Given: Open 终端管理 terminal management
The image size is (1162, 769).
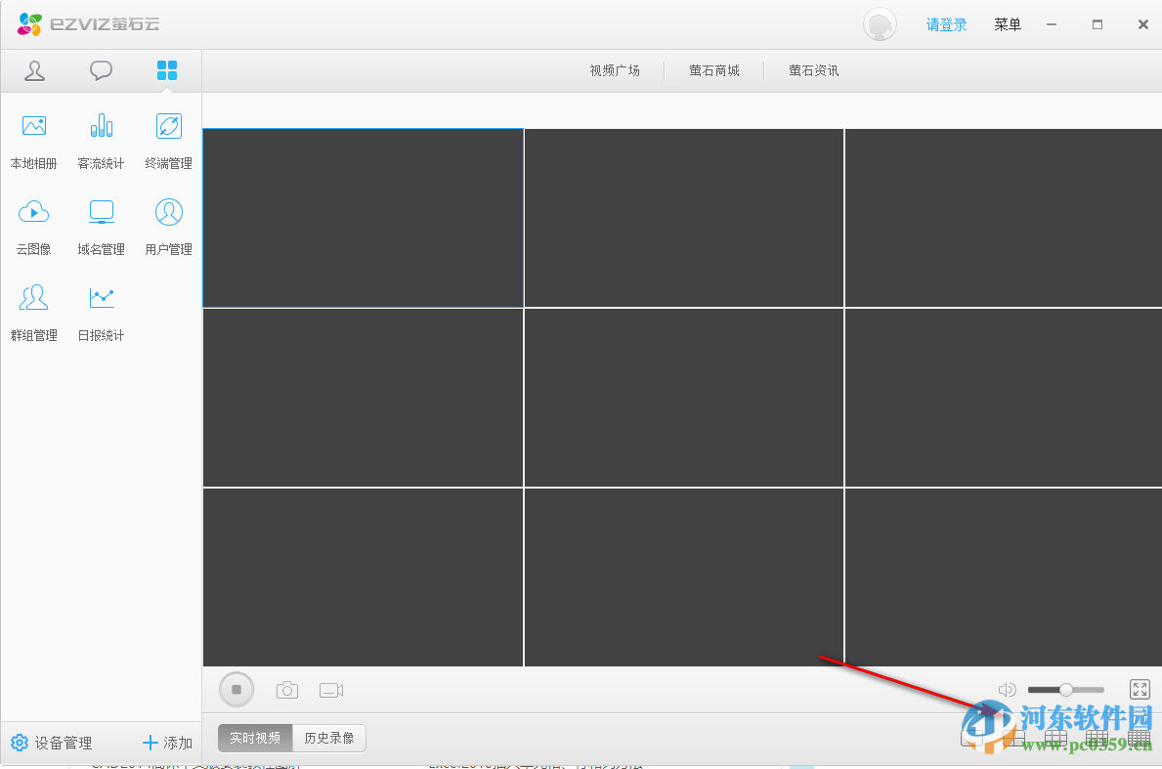Looking at the screenshot, I should (168, 141).
